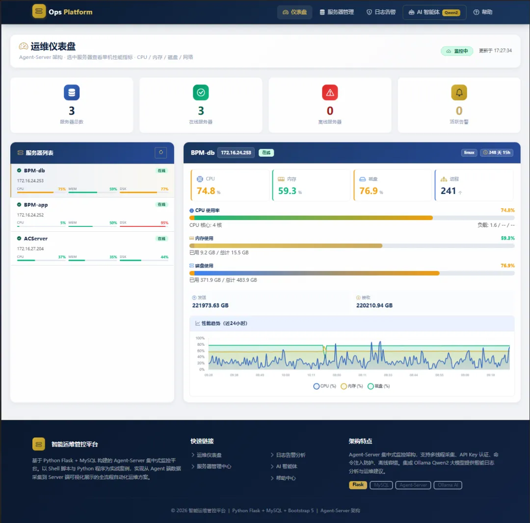Viewport: 530px width, 523px height.
Task: Open 帮助中心 footer link with chevron
Action: 283,478
